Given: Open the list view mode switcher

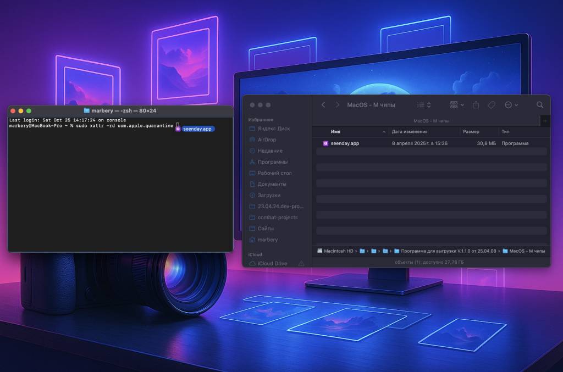Looking at the screenshot, I should pyautogui.click(x=423, y=105).
